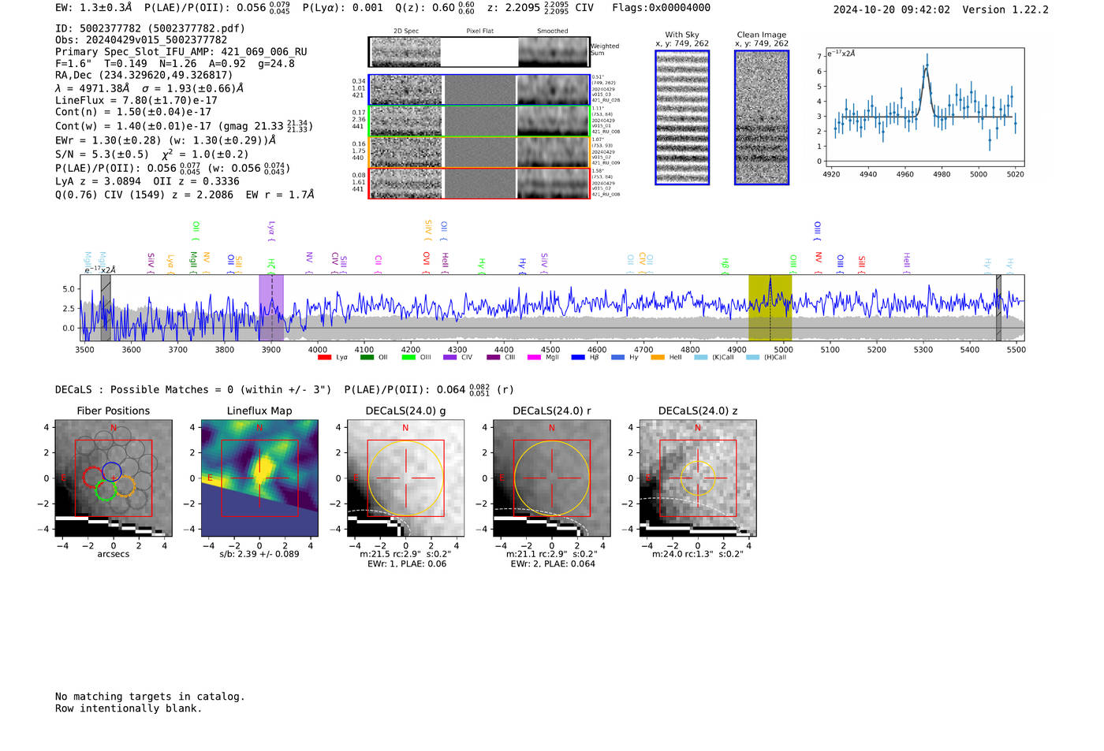Image resolution: width=1104 pixels, height=751 pixels.
Task: Click the 'LineFlux = 7.80(±1.70)e-17' line
Action: tap(136, 100)
